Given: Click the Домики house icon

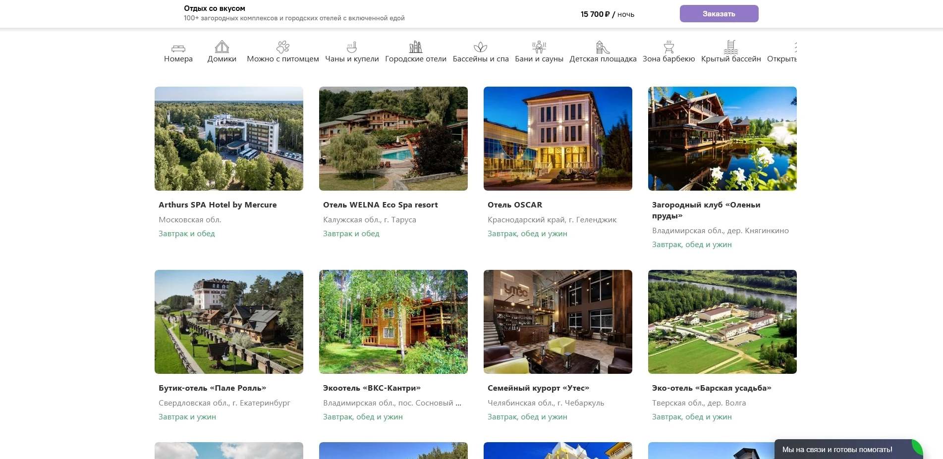Looking at the screenshot, I should [222, 47].
